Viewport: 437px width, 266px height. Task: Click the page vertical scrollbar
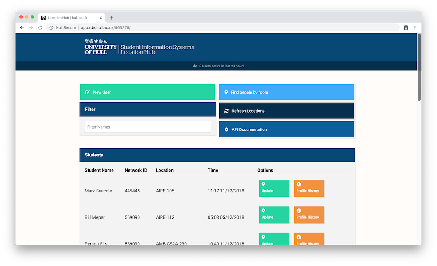click(419, 66)
